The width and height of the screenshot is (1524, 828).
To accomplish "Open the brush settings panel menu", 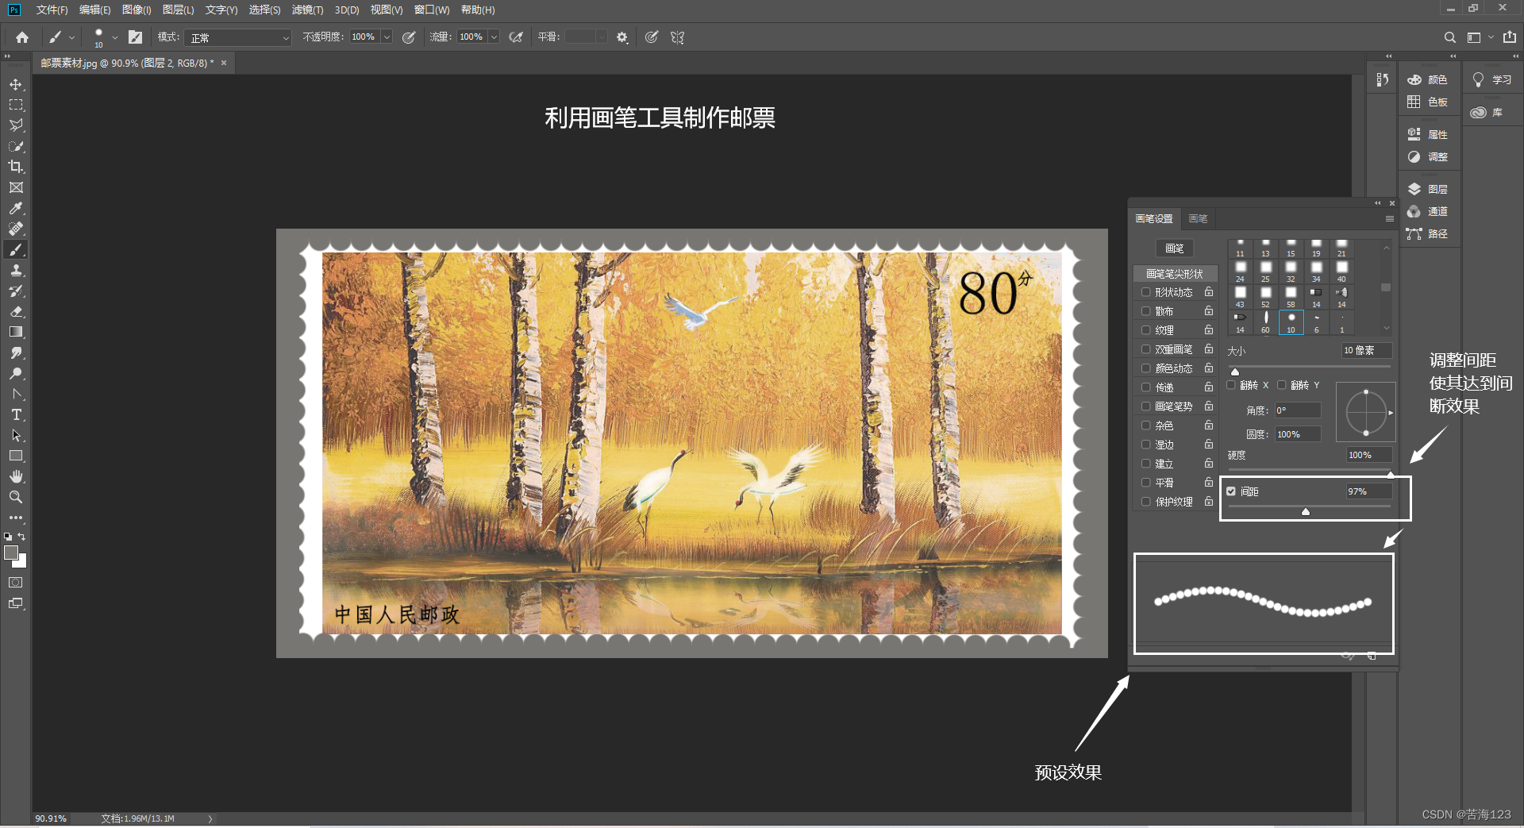I will click(x=1389, y=218).
